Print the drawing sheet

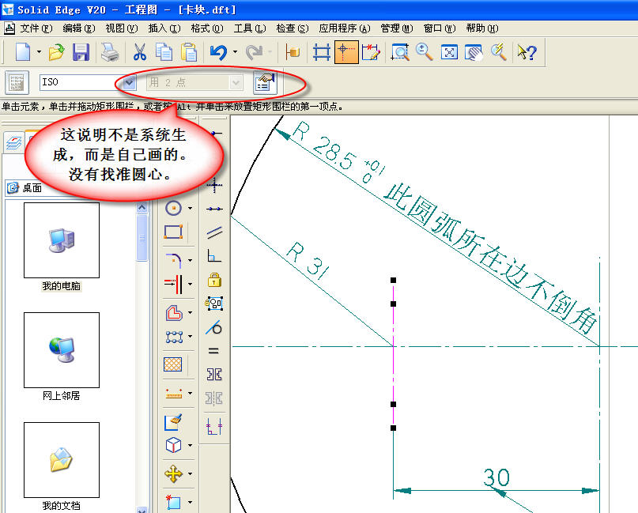pos(110,52)
